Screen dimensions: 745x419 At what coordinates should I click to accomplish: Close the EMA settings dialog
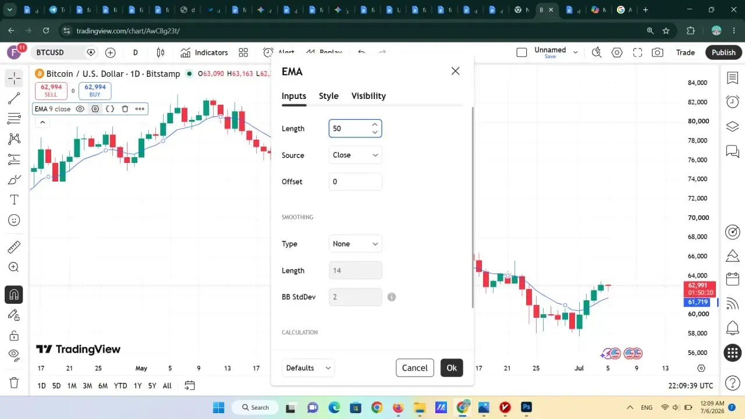tap(455, 71)
